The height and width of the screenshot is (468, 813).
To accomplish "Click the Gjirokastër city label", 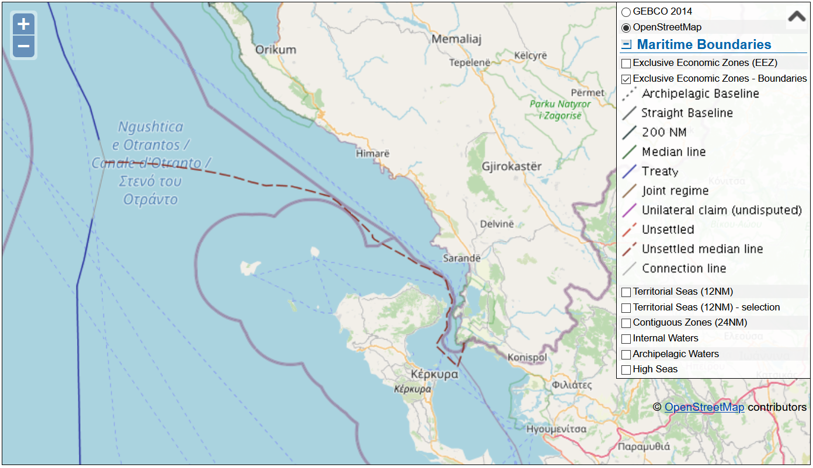I will click(512, 166).
